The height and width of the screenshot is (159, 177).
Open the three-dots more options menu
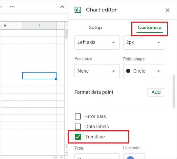pyautogui.click(x=12, y=7)
